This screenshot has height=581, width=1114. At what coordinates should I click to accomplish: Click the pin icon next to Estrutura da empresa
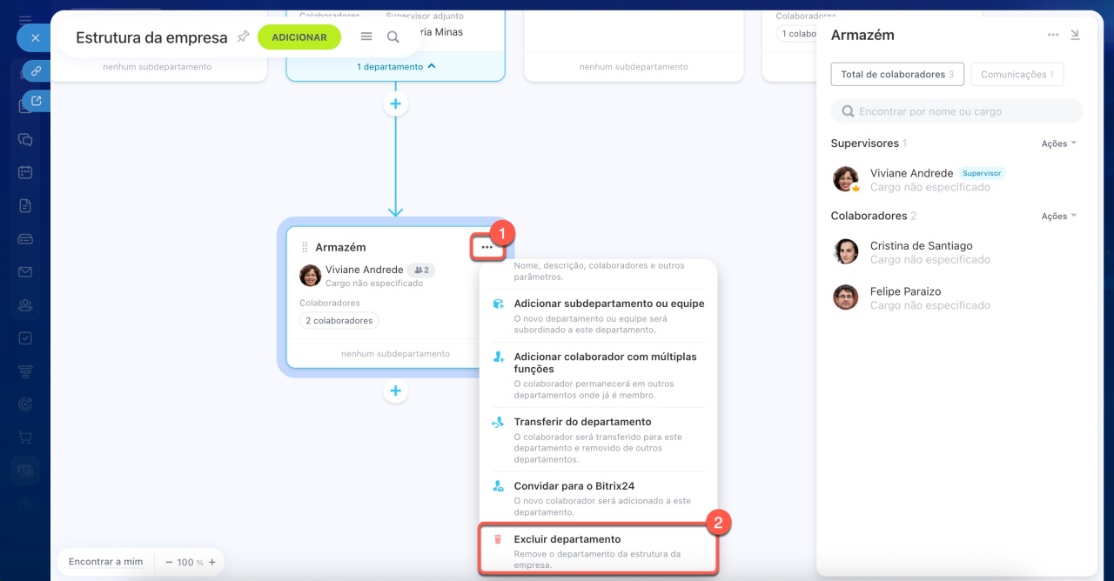[x=243, y=37]
